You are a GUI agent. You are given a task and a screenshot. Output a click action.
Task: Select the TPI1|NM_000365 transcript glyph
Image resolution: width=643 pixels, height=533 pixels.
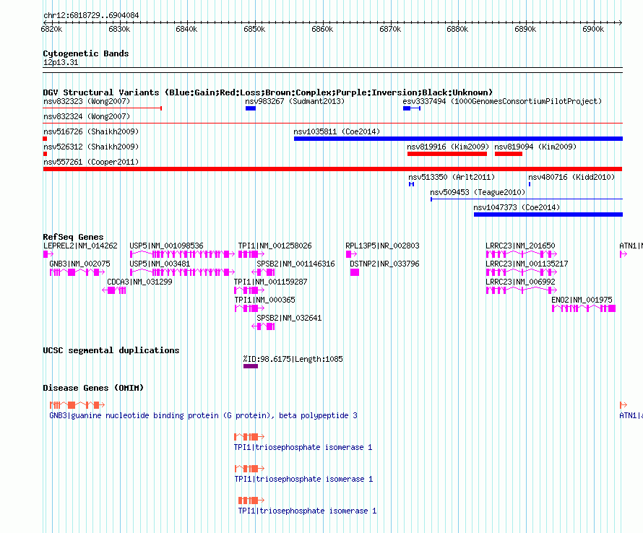pyautogui.click(x=250, y=308)
